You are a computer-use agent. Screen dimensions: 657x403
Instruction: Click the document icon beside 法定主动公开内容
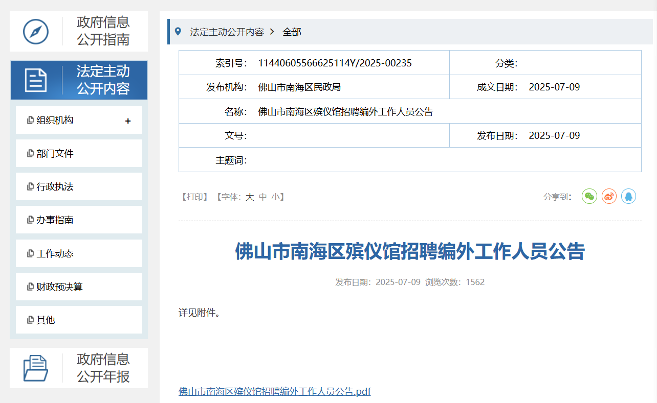[36, 80]
